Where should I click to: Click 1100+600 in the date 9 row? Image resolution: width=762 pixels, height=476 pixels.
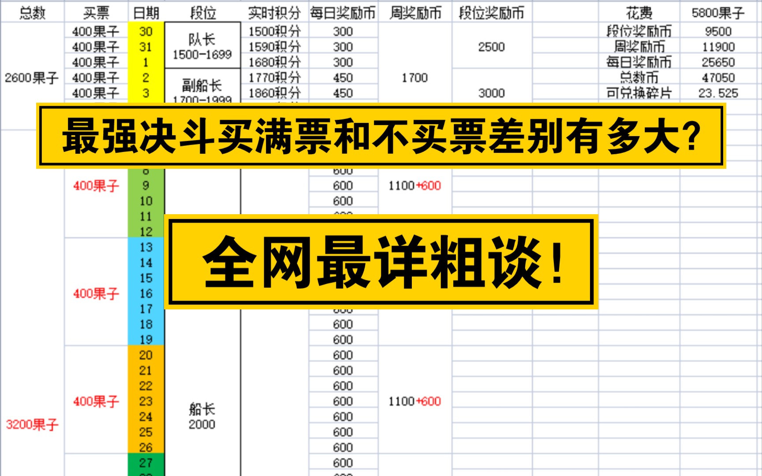pos(415,186)
